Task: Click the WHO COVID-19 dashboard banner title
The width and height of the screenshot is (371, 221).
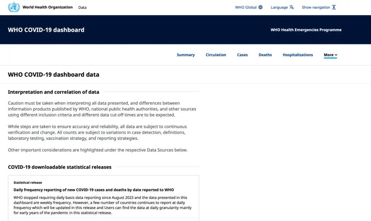Action: pos(46,30)
